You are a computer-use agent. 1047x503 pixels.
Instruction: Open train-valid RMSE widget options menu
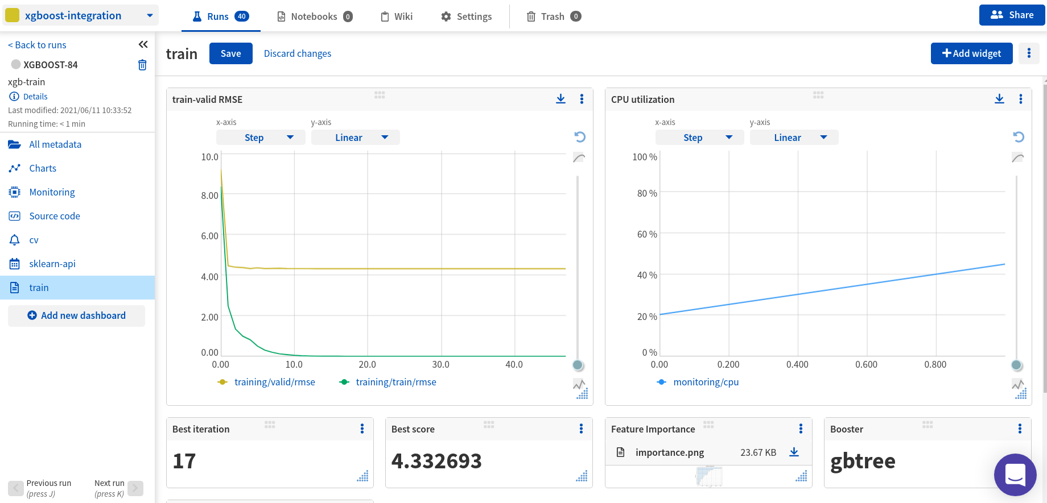[x=582, y=99]
